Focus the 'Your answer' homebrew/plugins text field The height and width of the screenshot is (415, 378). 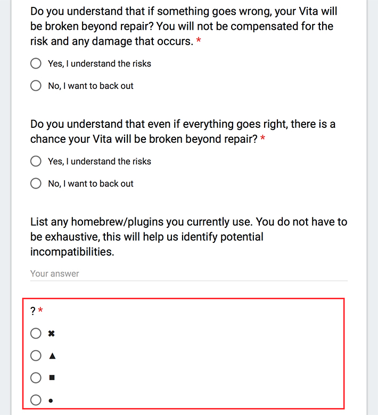[189, 274]
